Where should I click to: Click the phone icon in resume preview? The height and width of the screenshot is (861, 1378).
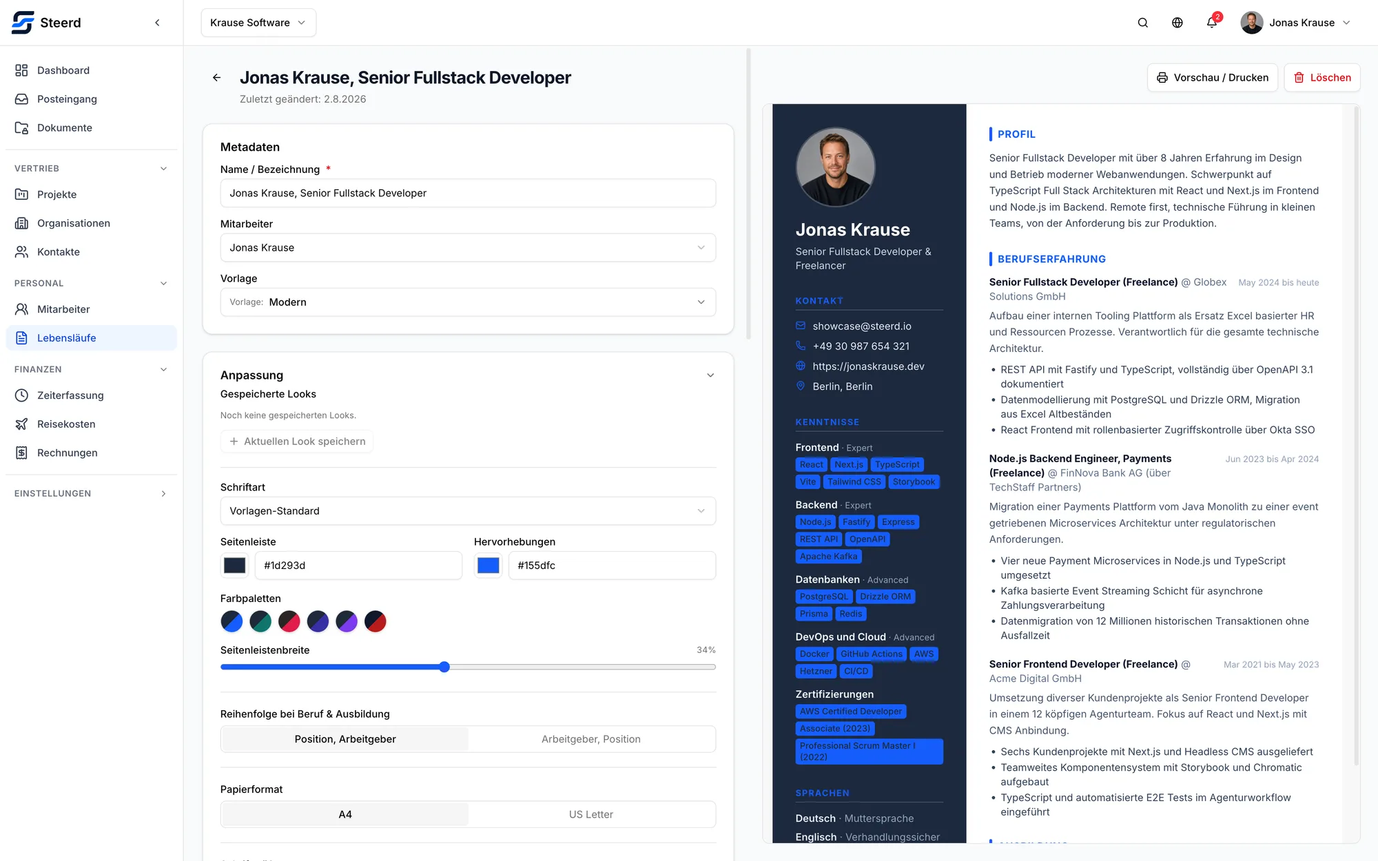pyautogui.click(x=801, y=346)
